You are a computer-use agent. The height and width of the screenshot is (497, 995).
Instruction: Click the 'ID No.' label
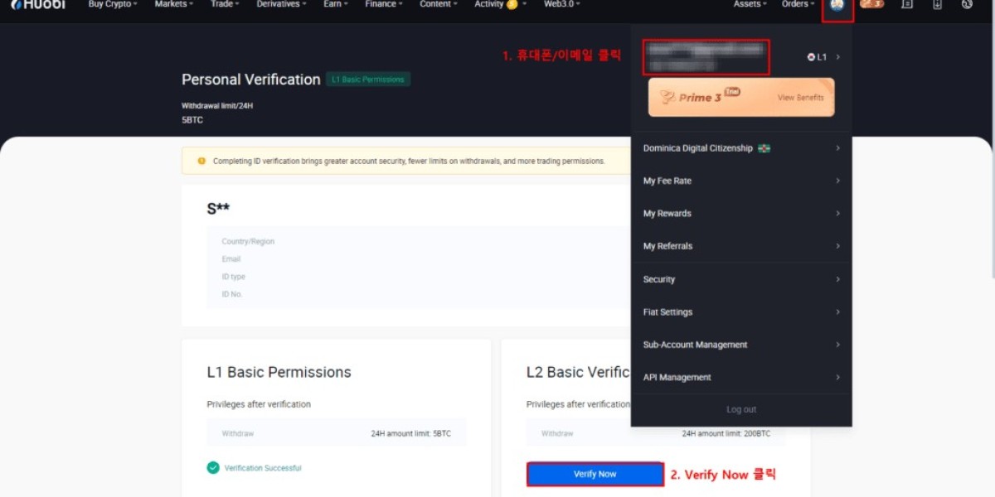[232, 294]
